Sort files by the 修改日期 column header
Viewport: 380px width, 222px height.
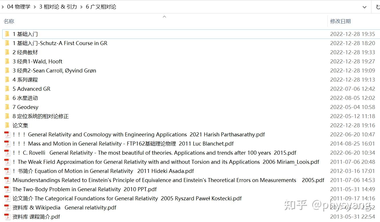(x=341, y=21)
